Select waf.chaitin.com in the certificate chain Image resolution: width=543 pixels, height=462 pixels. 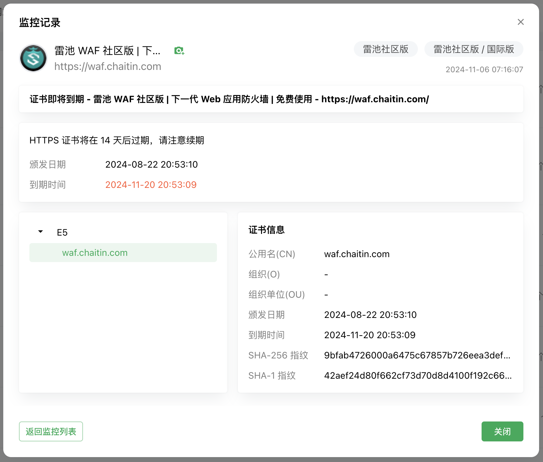tap(95, 253)
